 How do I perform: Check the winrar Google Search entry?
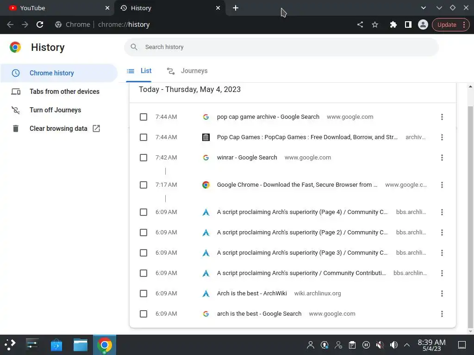[x=143, y=158]
